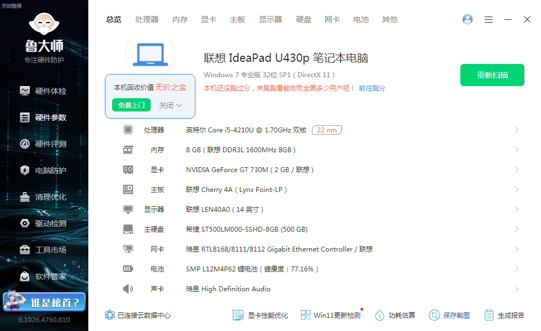Click the 22 nm process badge
541x331 pixels.
[x=327, y=130]
